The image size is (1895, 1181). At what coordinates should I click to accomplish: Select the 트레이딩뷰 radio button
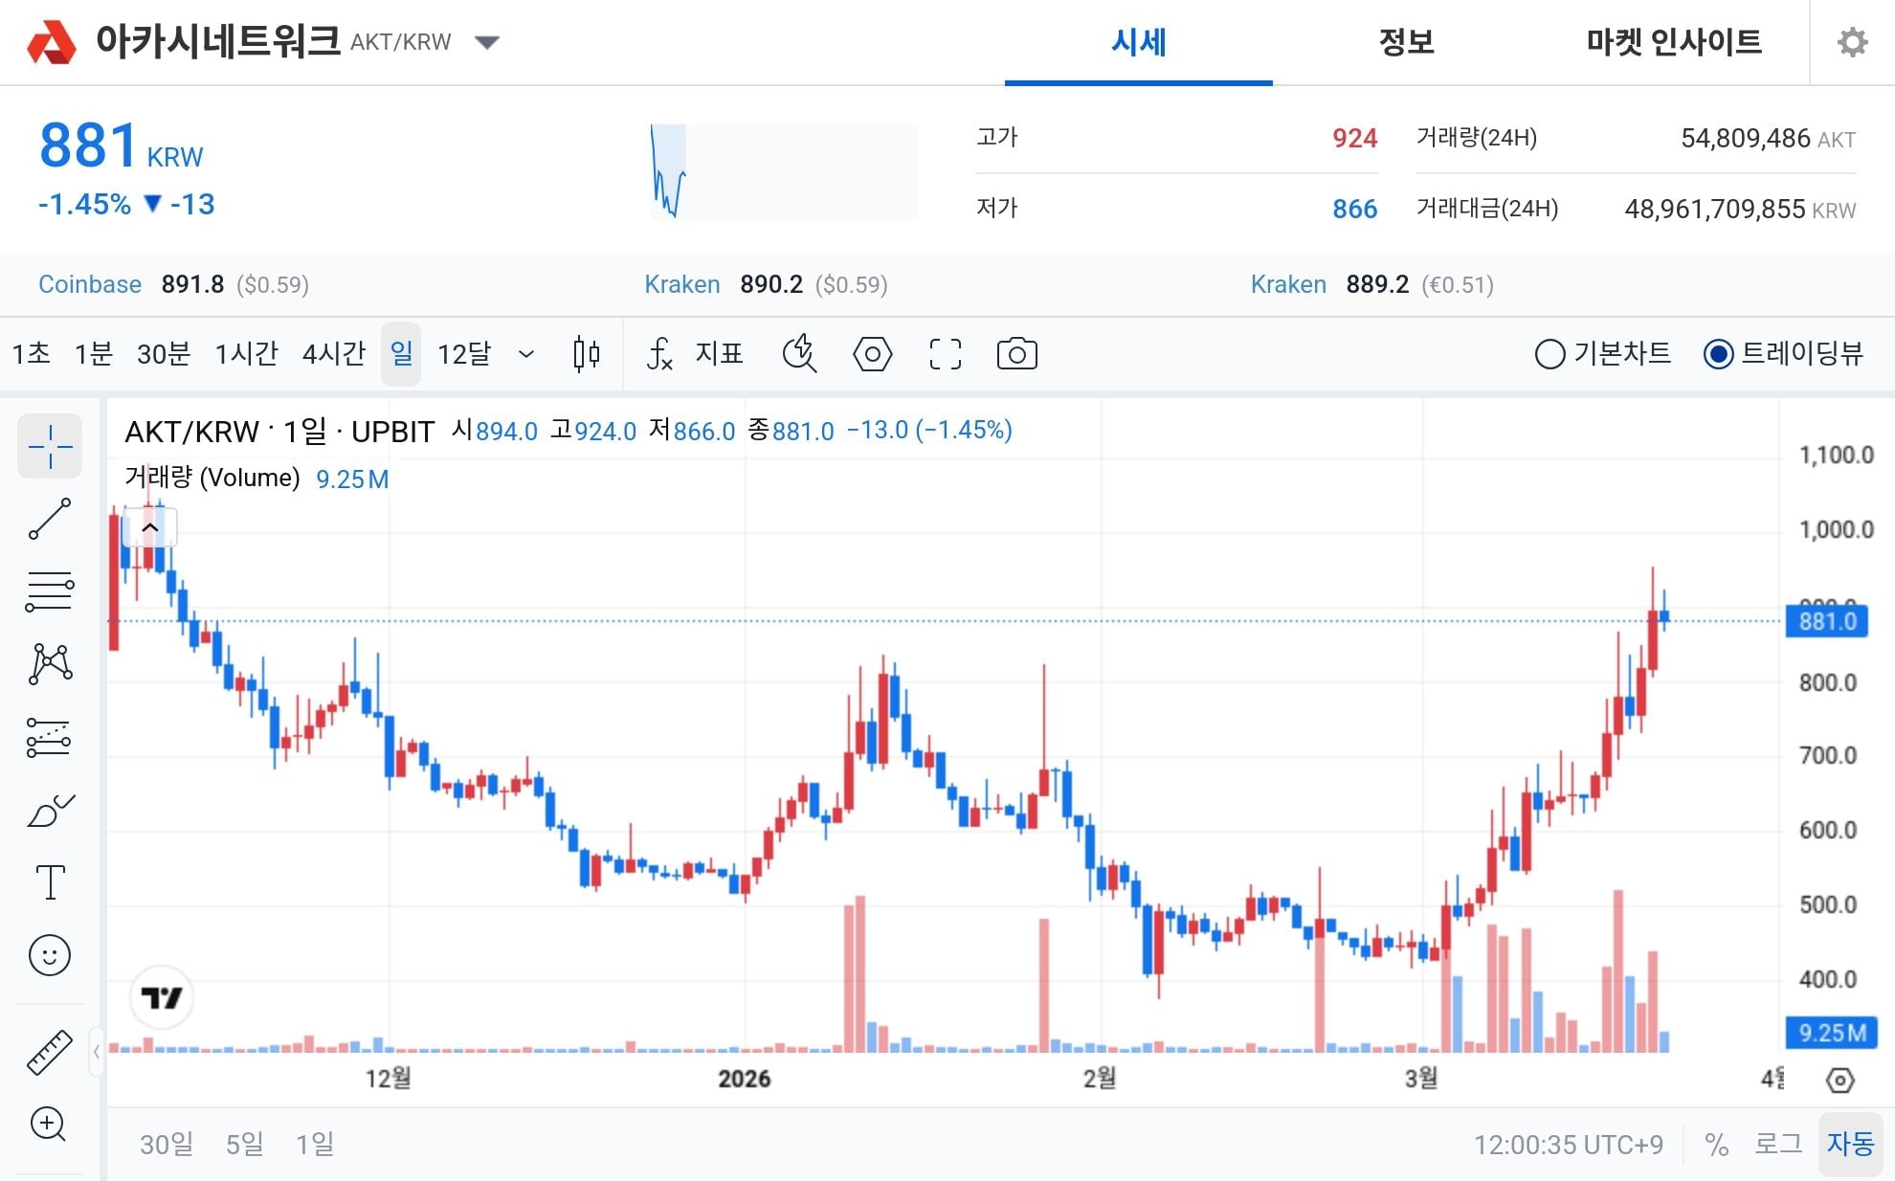pyautogui.click(x=1718, y=353)
